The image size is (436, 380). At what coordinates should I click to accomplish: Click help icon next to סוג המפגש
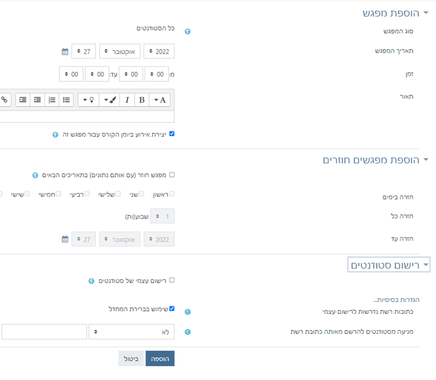pyautogui.click(x=188, y=32)
